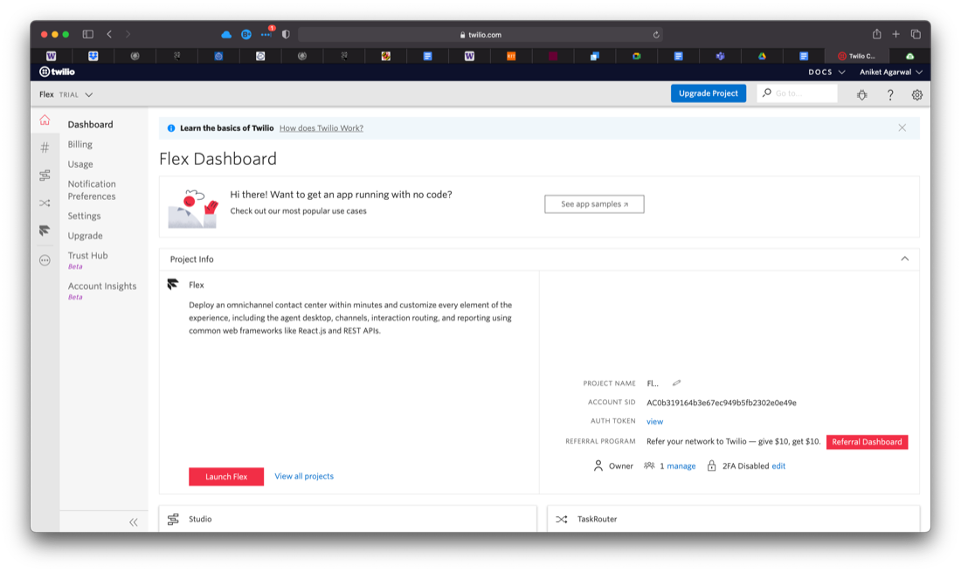Open the help question mark icon

point(890,95)
